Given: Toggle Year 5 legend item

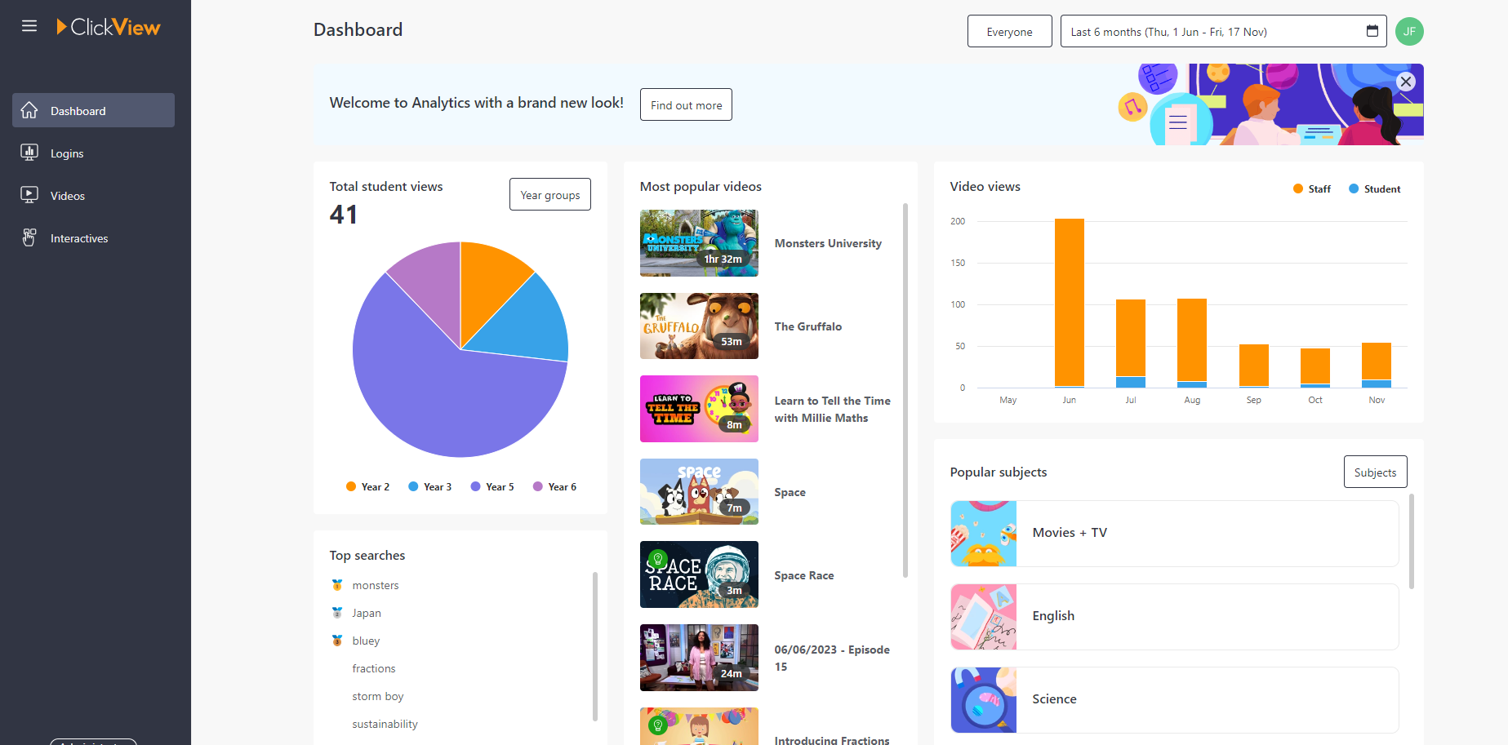Looking at the screenshot, I should point(492,486).
